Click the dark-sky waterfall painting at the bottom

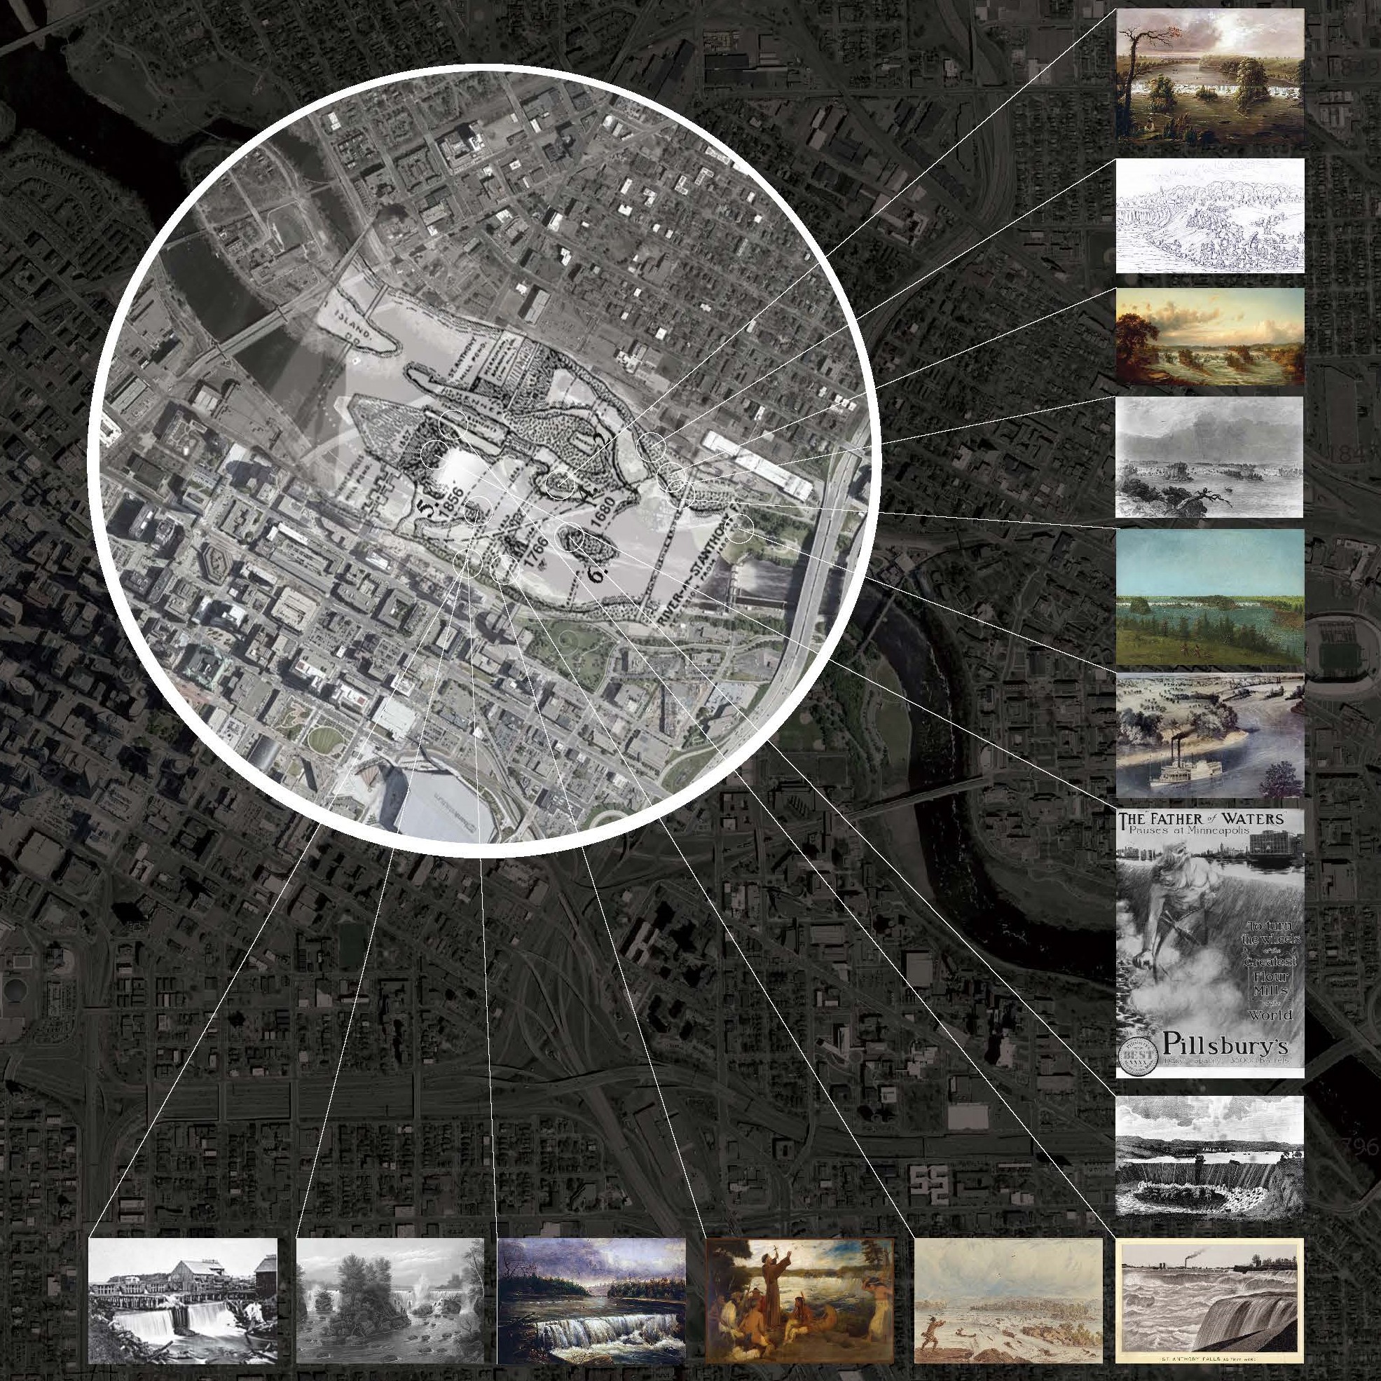point(591,1300)
